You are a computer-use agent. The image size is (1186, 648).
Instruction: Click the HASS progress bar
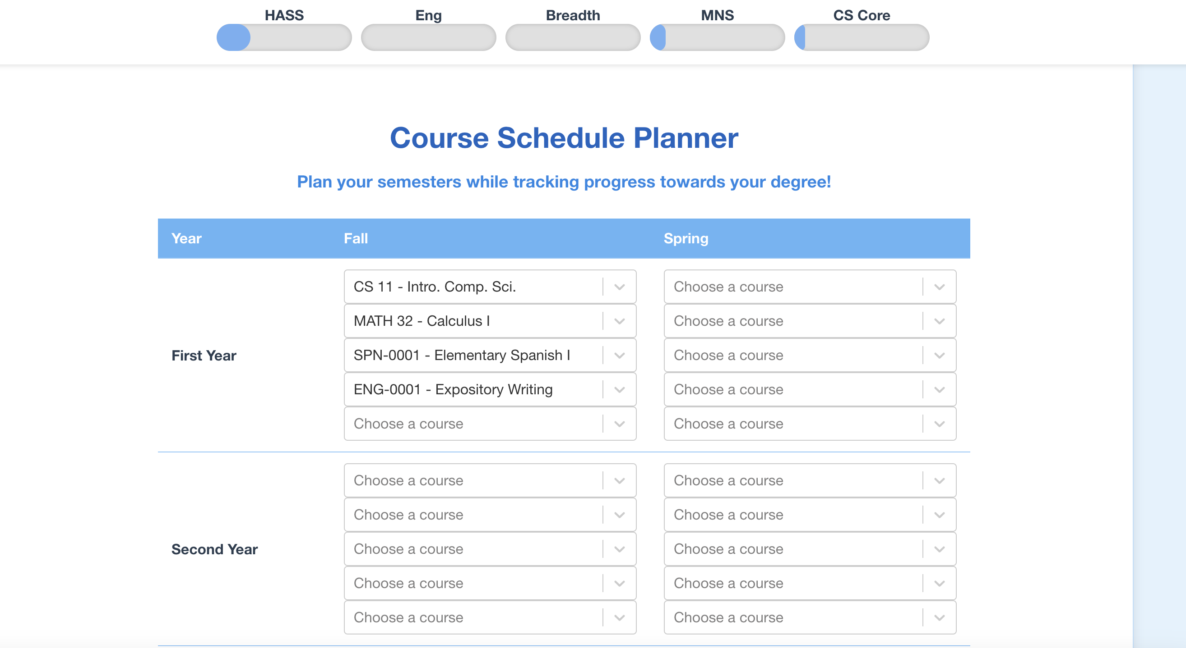click(x=284, y=38)
